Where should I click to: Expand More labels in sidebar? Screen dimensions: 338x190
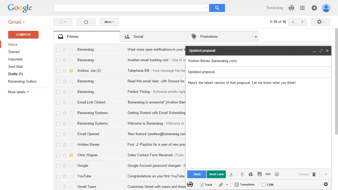point(18,92)
